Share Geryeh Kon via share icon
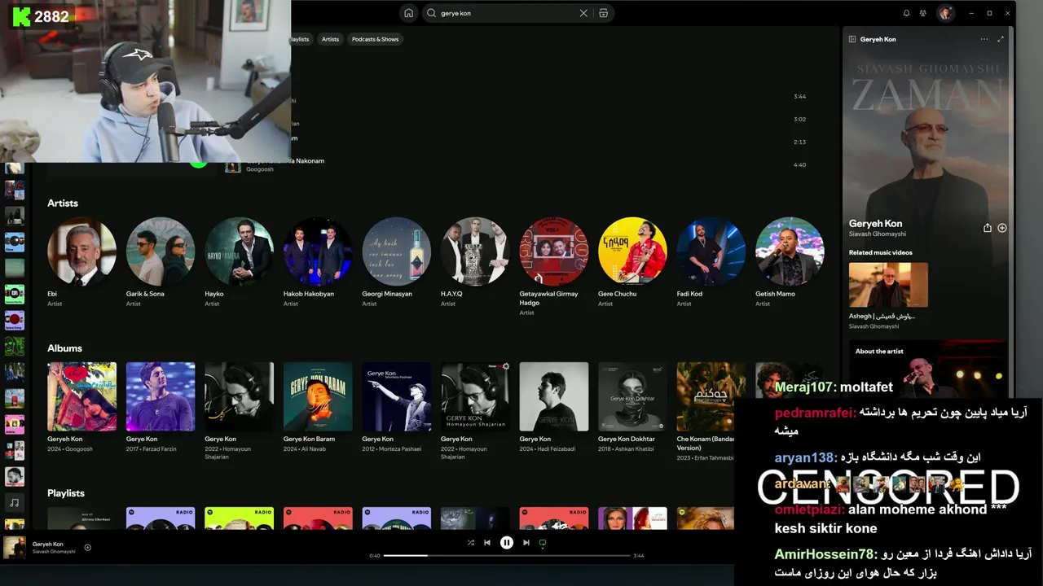1043x586 pixels. 988,228
